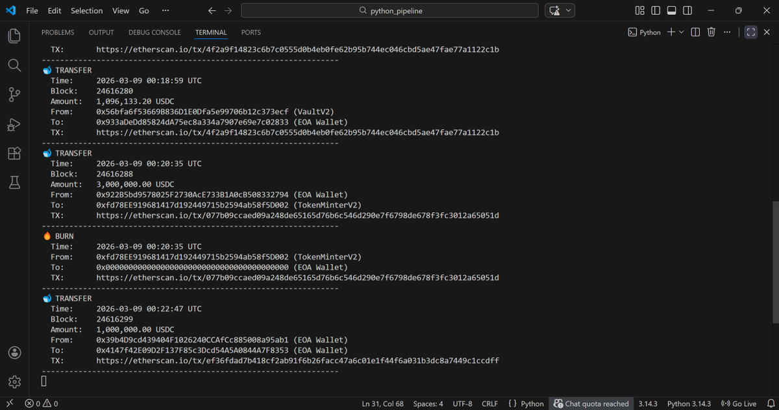This screenshot has width=779, height=410.
Task: Open the Run and Debug view
Action: [x=15, y=125]
